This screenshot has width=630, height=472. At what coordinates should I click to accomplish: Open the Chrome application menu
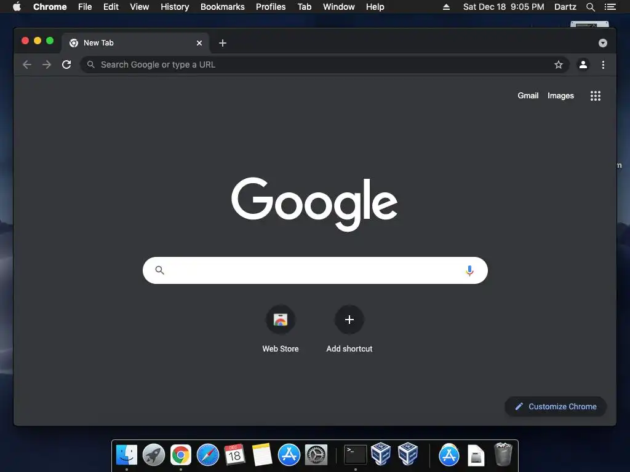pyautogui.click(x=50, y=7)
